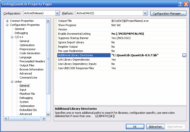Select Linker Debugging tree item
Viewport: 190px width, 132px height.
26,98
